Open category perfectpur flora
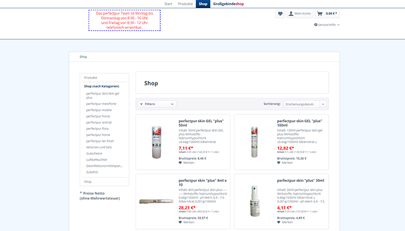 pos(97,128)
